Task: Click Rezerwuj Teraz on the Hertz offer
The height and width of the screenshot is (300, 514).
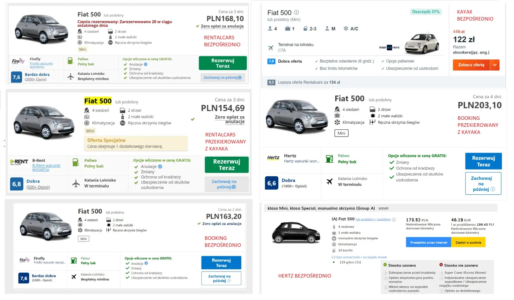Action: [483, 161]
